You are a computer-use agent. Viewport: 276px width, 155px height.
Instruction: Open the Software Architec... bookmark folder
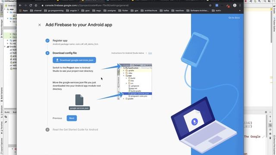[198, 10]
